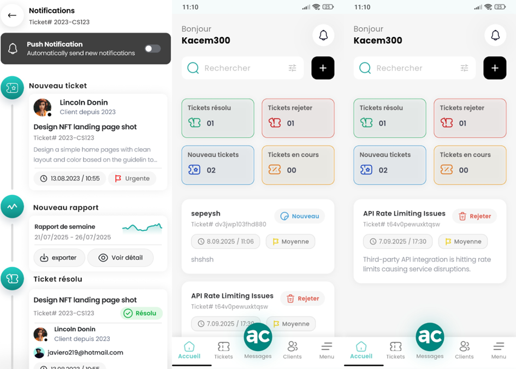This screenshot has width=516, height=369.
Task: Open Tickets résolu card in right screen
Action: click(x=390, y=118)
